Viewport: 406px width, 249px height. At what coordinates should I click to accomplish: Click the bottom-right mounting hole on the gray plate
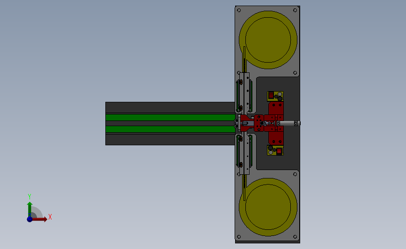pyautogui.click(x=295, y=236)
